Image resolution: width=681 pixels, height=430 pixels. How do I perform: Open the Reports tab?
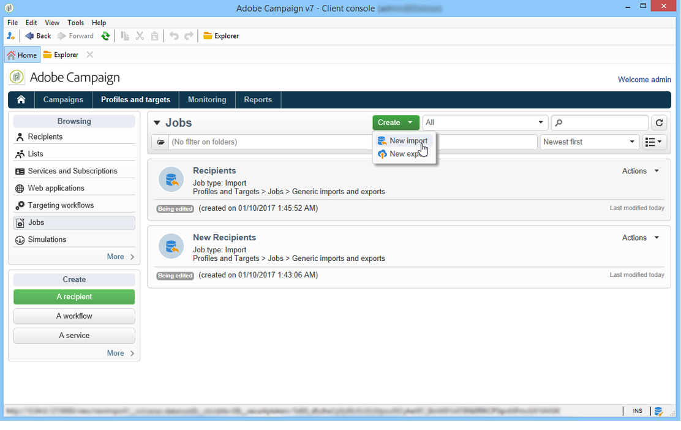pos(258,99)
